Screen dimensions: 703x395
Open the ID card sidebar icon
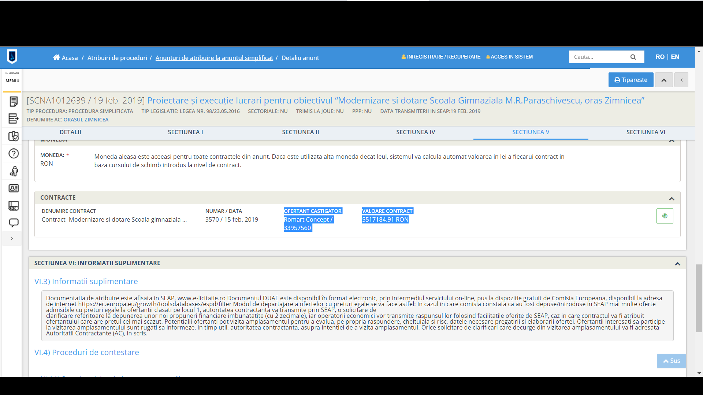14,188
